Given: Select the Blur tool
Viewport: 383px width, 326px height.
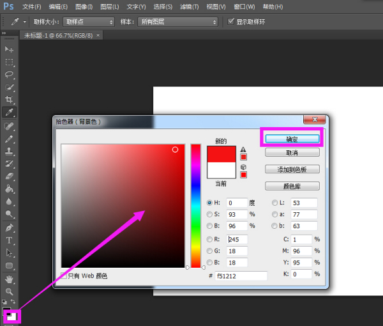Looking at the screenshot, I should pos(9,201).
